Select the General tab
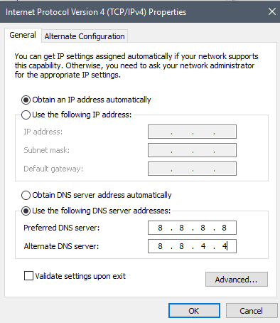280x323 pixels. pyautogui.click(x=23, y=35)
